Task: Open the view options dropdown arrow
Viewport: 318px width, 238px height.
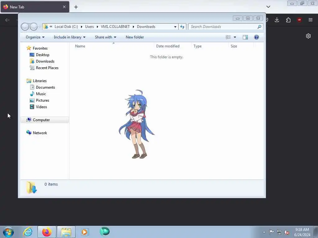Action: pos(235,37)
